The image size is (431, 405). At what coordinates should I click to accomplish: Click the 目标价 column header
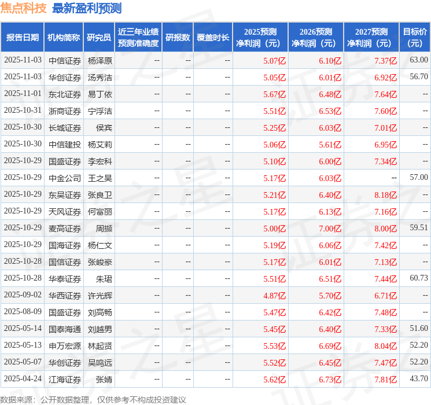tap(415, 38)
